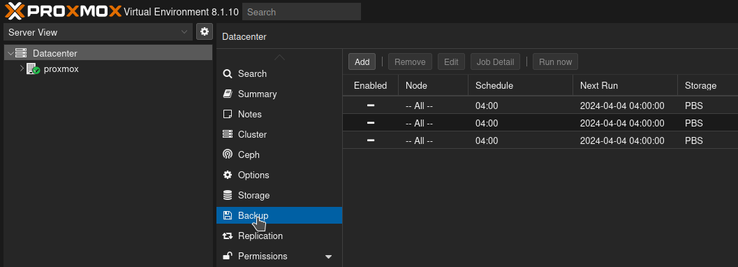Image resolution: width=738 pixels, height=267 pixels.
Task: Click next run date in second row
Action: pos(622,124)
